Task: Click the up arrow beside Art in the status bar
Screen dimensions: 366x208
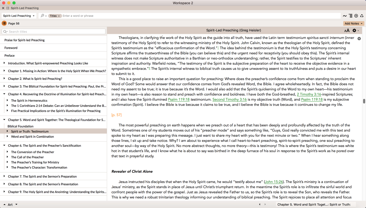Action: coord(4,205)
